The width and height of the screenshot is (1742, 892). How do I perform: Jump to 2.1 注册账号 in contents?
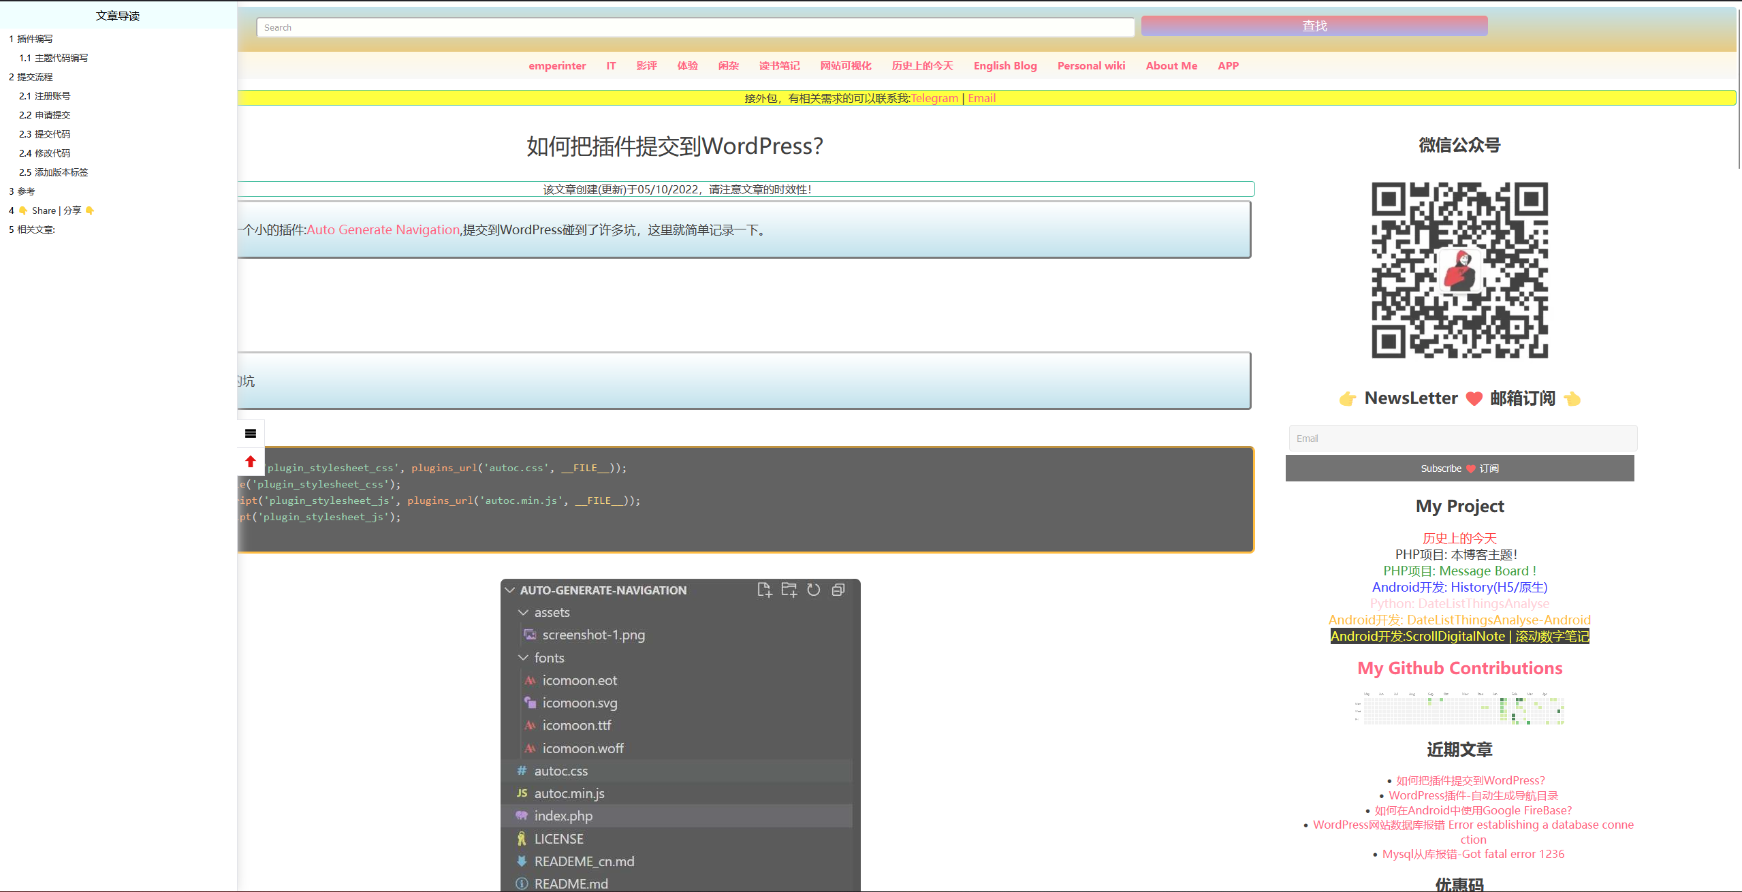tap(44, 96)
